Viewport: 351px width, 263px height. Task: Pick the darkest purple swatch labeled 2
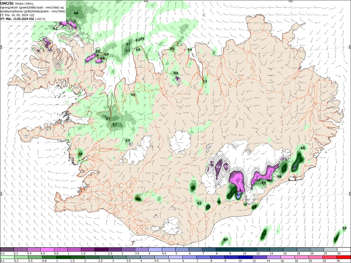tap(101, 250)
